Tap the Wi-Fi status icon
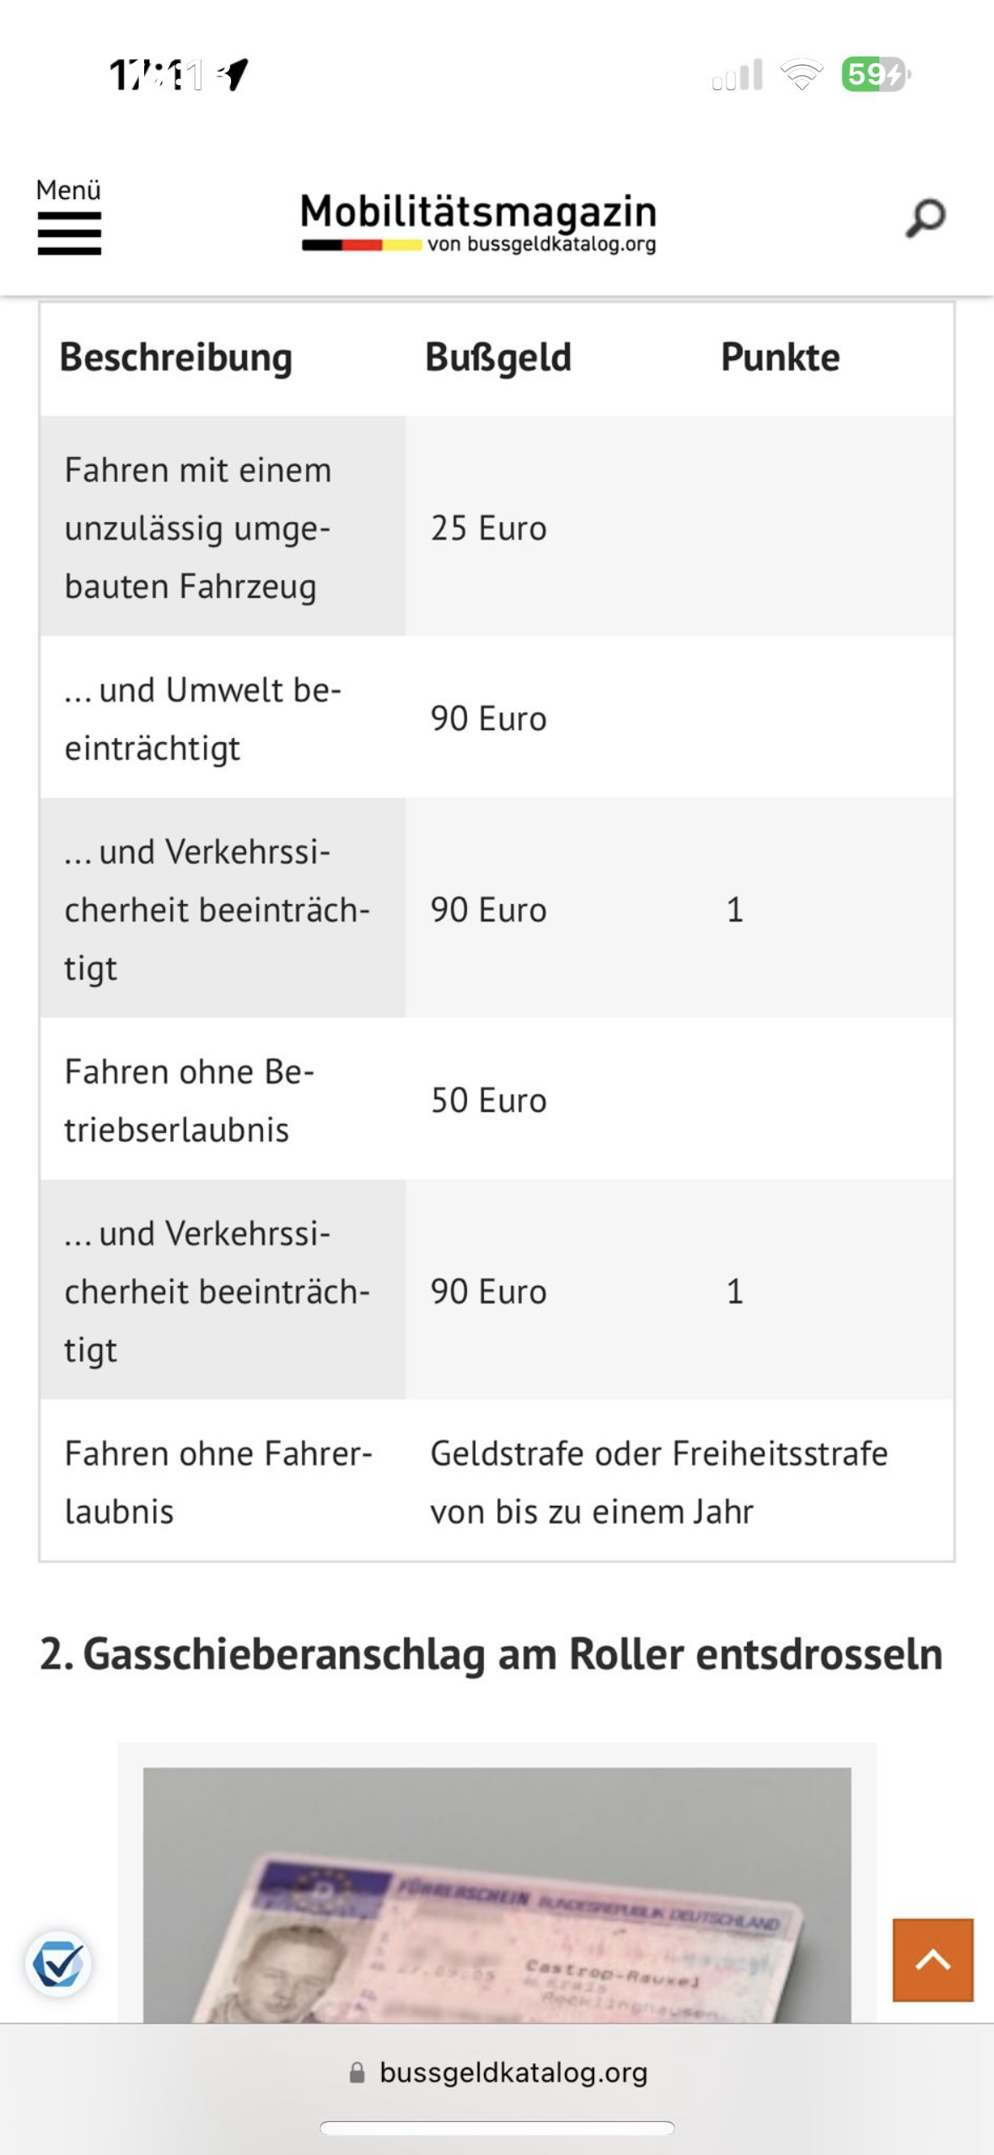This screenshot has width=994, height=2155. tap(801, 74)
